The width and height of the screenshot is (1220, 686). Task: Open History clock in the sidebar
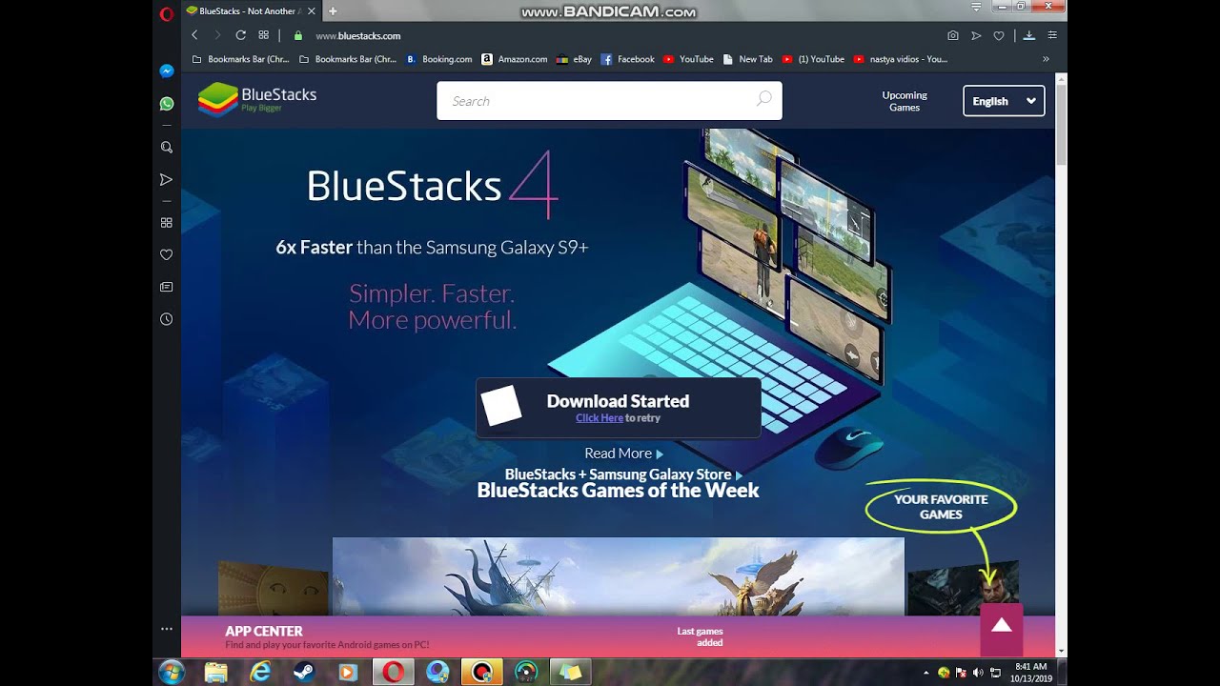click(x=166, y=319)
